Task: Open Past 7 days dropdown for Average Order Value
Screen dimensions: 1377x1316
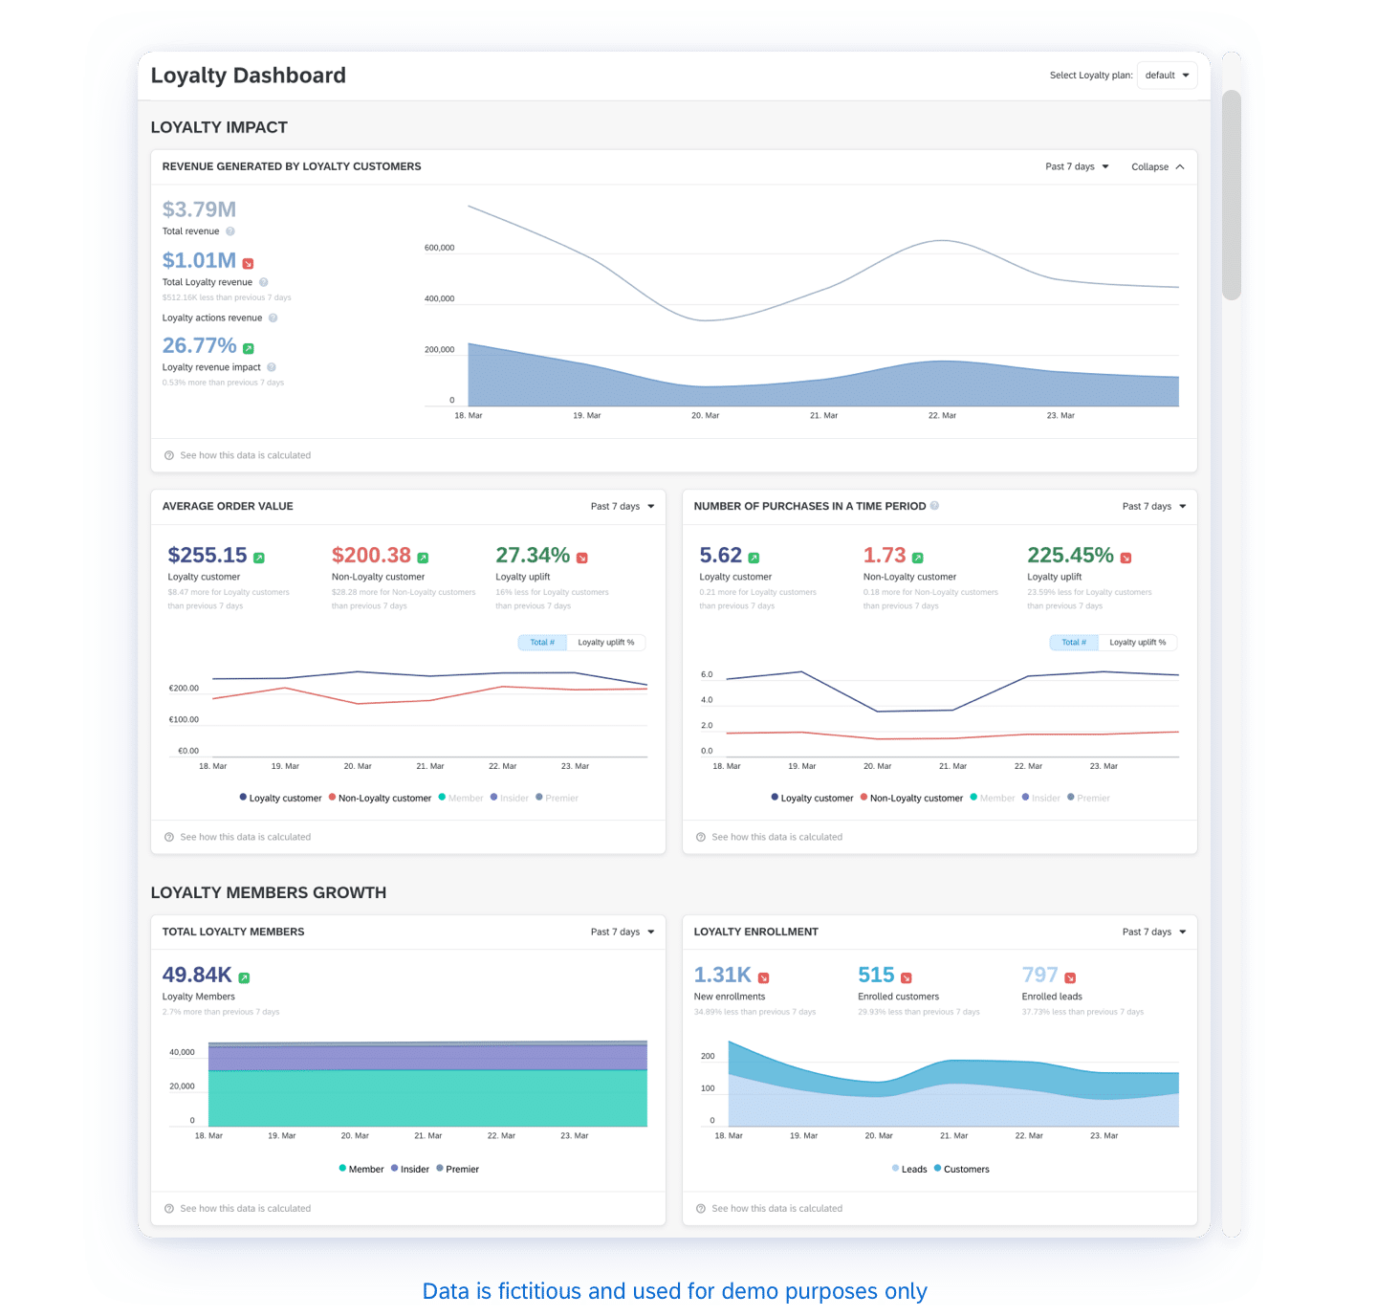Action: (623, 506)
